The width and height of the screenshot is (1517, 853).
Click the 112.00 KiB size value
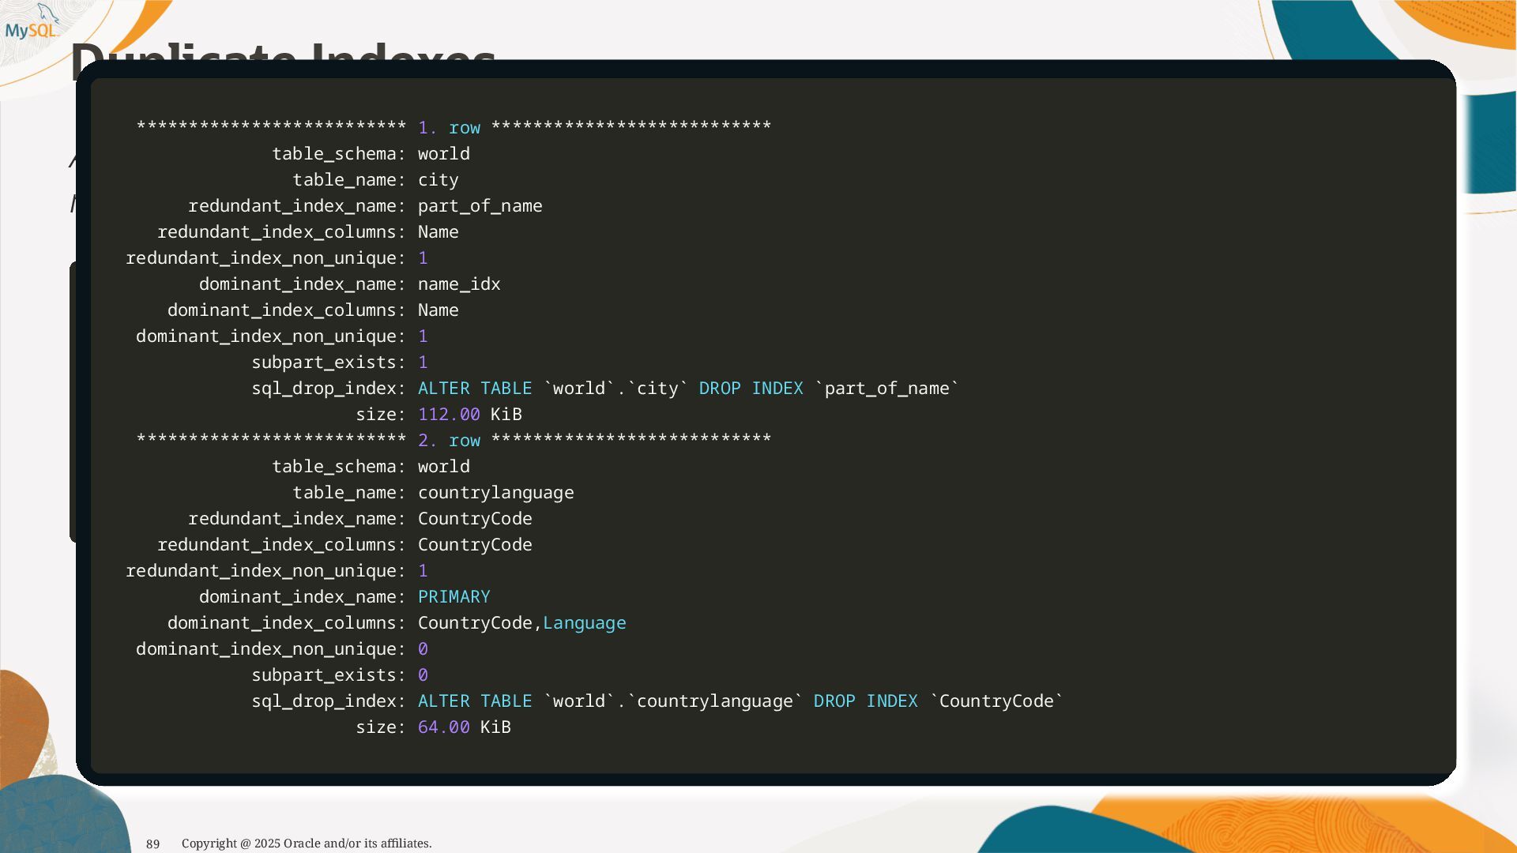tap(469, 415)
